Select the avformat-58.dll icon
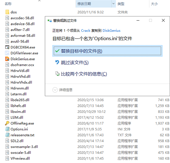170x163 pixels. point(7,35)
